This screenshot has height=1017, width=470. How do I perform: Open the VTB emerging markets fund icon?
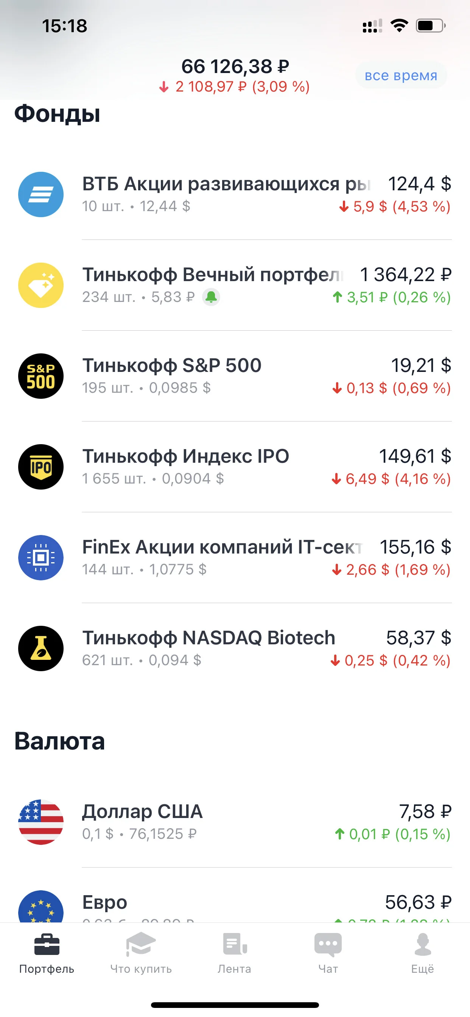41,194
